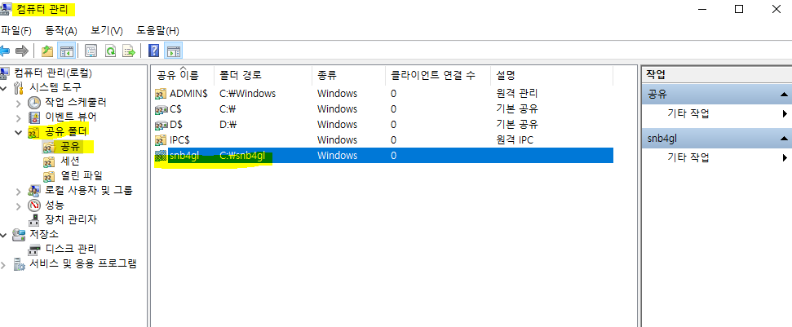Click the 디스크 관리 icon
This screenshot has height=327, width=792.
[33, 249]
